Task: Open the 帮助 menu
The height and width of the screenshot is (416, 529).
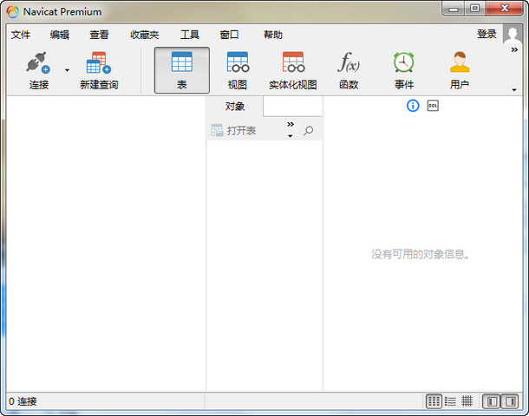Action: pos(273,35)
